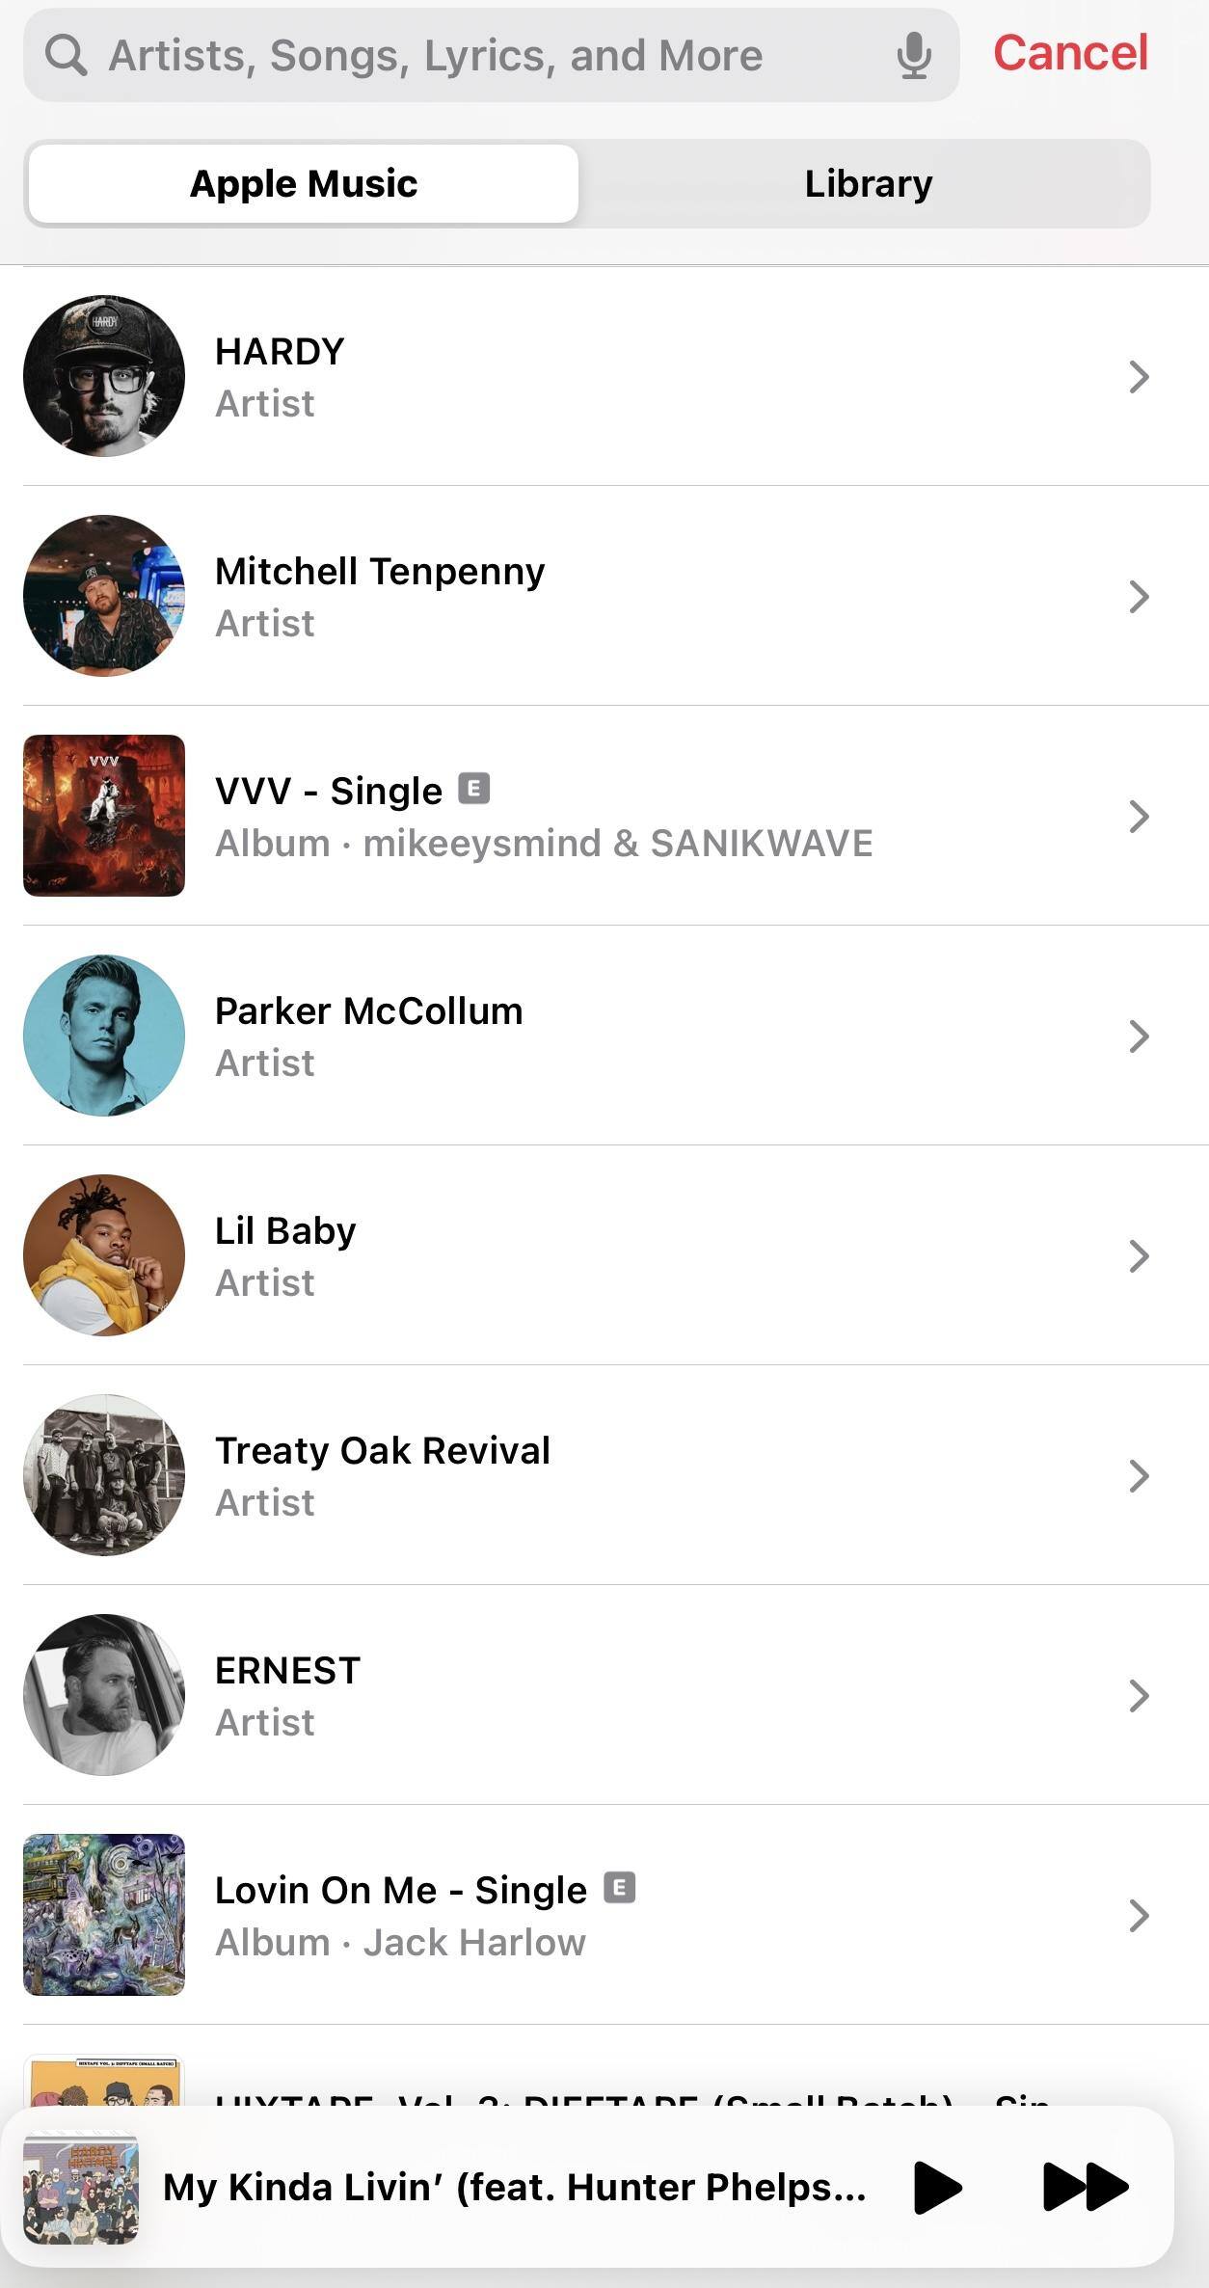
Task: Skip forward with fast-forward icon
Action: tap(1085, 2186)
